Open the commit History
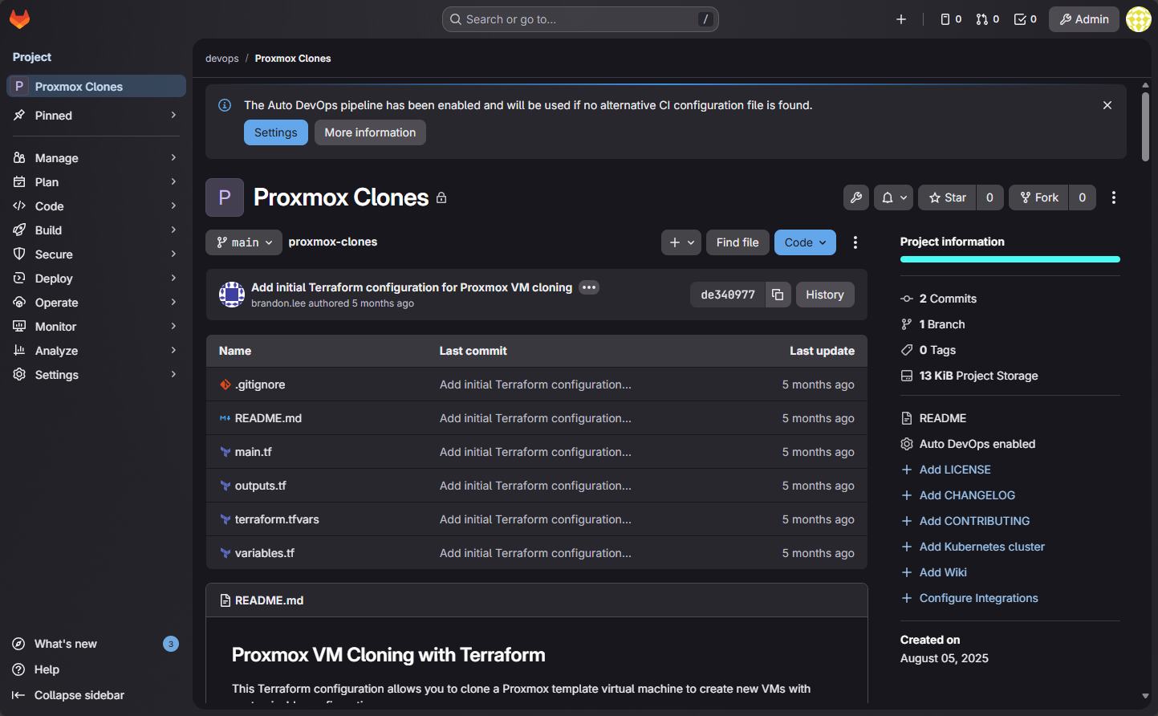Image resolution: width=1158 pixels, height=716 pixels. (x=825, y=295)
